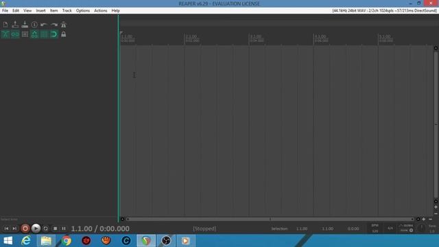Switch to OBS Studio in taskbar
The width and height of the screenshot is (439, 247).
pos(166,241)
